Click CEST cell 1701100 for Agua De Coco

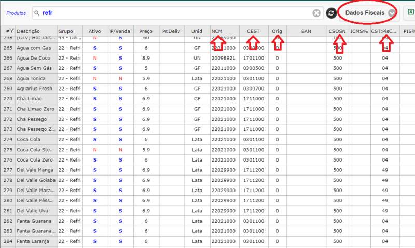tap(254, 58)
